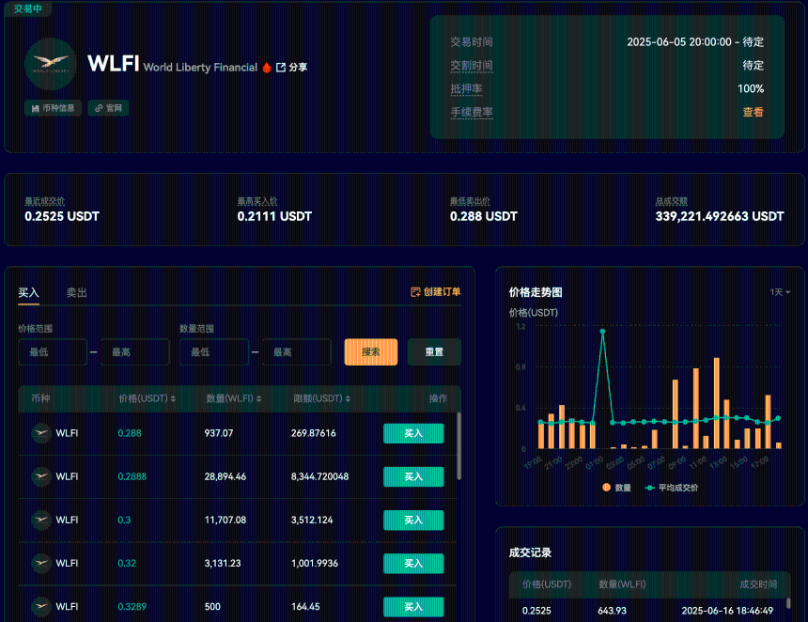Click the orange 搜索 search button
808x622 pixels.
tap(370, 351)
